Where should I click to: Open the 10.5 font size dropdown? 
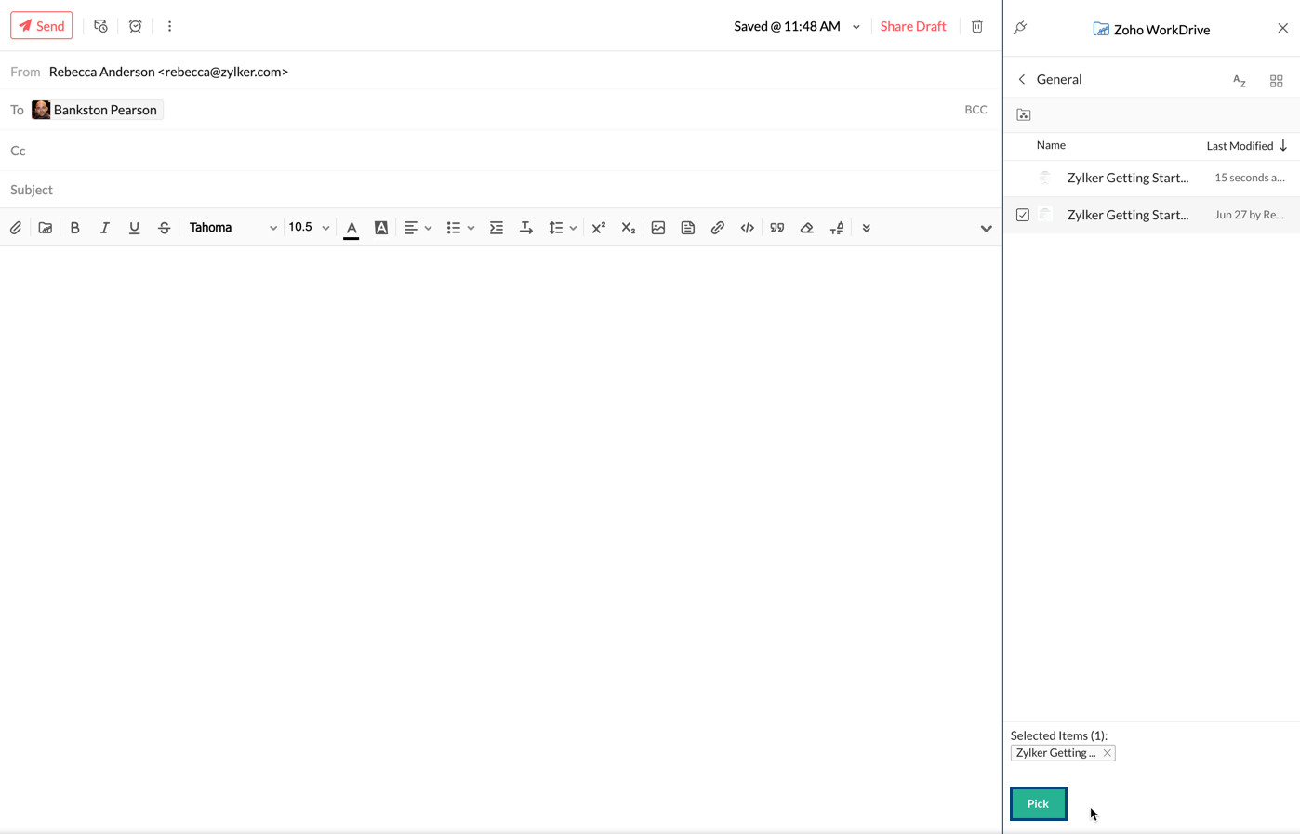tap(309, 228)
